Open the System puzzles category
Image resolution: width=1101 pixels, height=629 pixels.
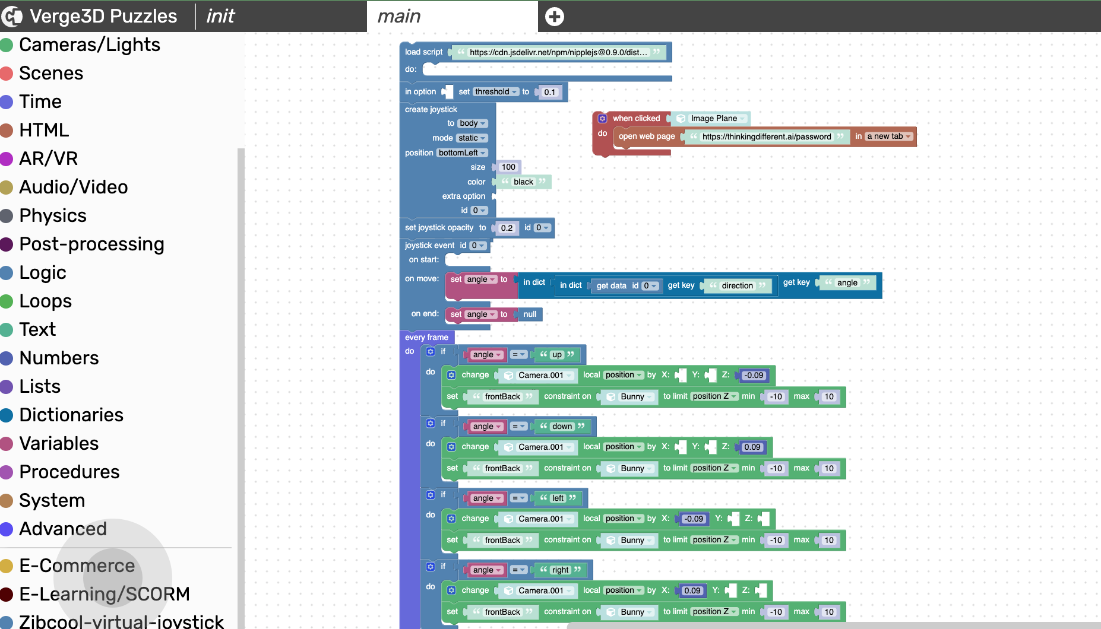click(x=52, y=501)
